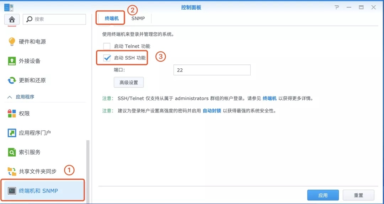384x204 pixels.
Task: Open 应用程序门户 icon
Action: pos(12,133)
